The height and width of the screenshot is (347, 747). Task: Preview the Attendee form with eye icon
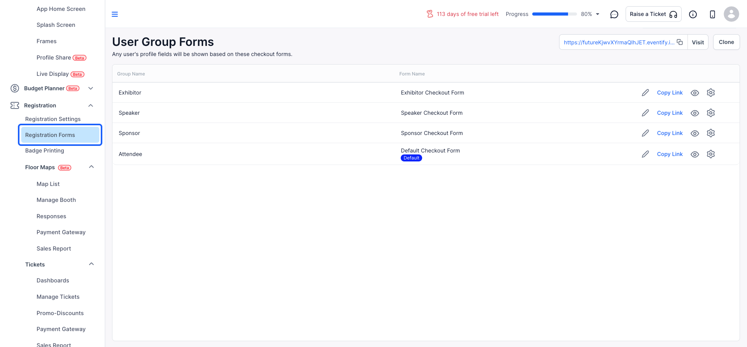695,154
